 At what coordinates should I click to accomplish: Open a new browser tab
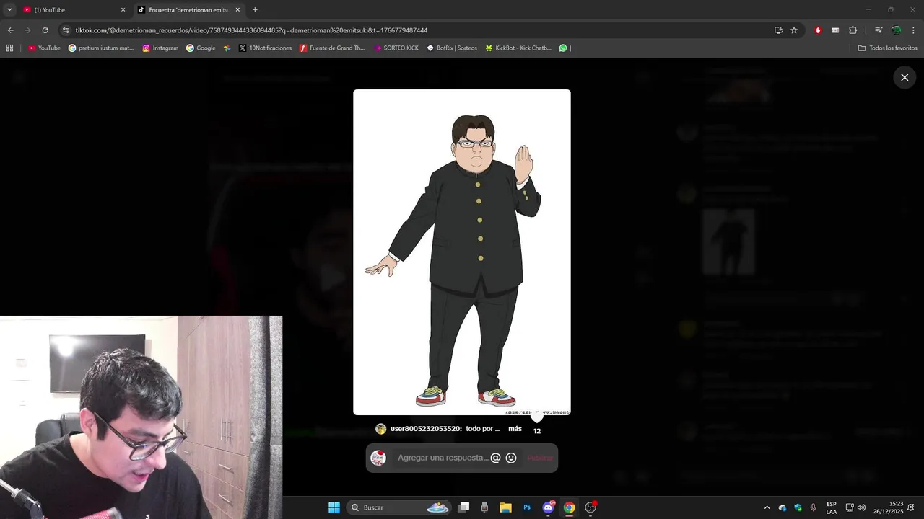[255, 10]
